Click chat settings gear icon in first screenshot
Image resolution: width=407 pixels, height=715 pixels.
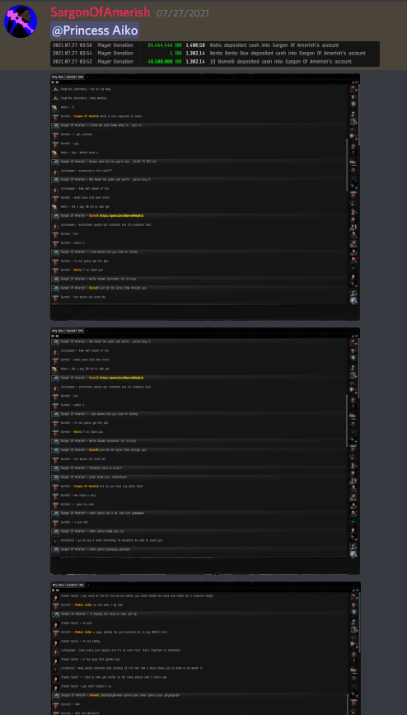tap(54, 82)
